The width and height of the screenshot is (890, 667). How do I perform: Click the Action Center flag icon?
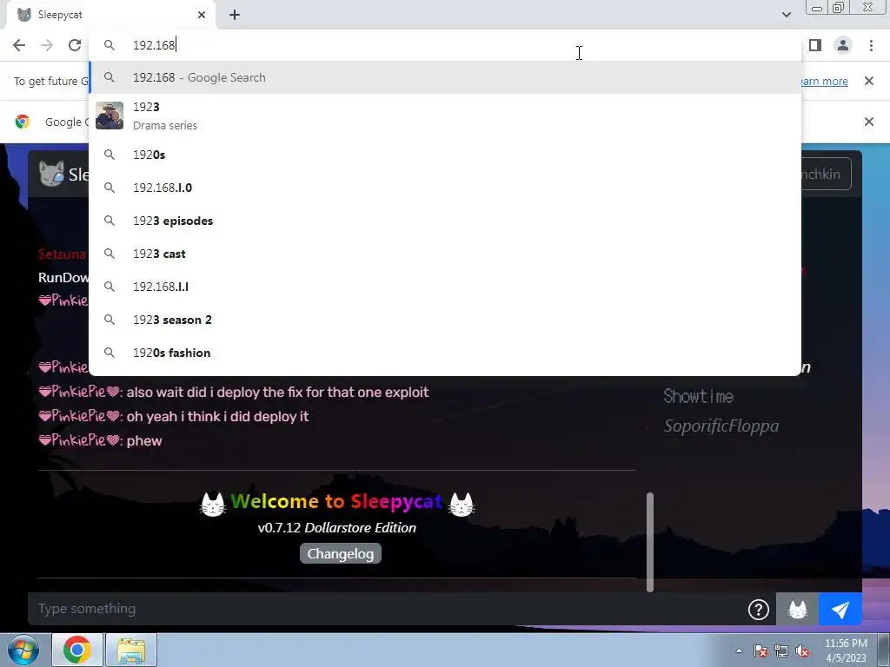click(x=760, y=651)
